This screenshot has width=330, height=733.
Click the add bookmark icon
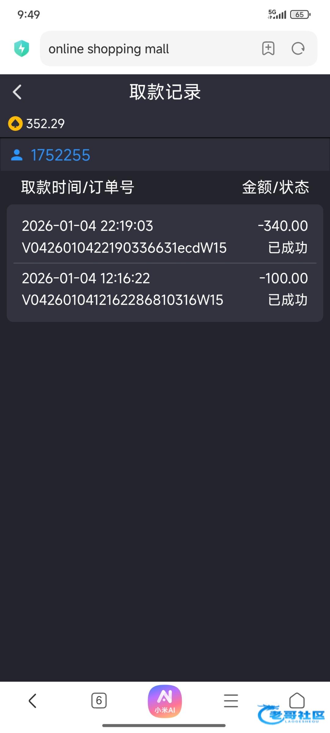pos(268,49)
